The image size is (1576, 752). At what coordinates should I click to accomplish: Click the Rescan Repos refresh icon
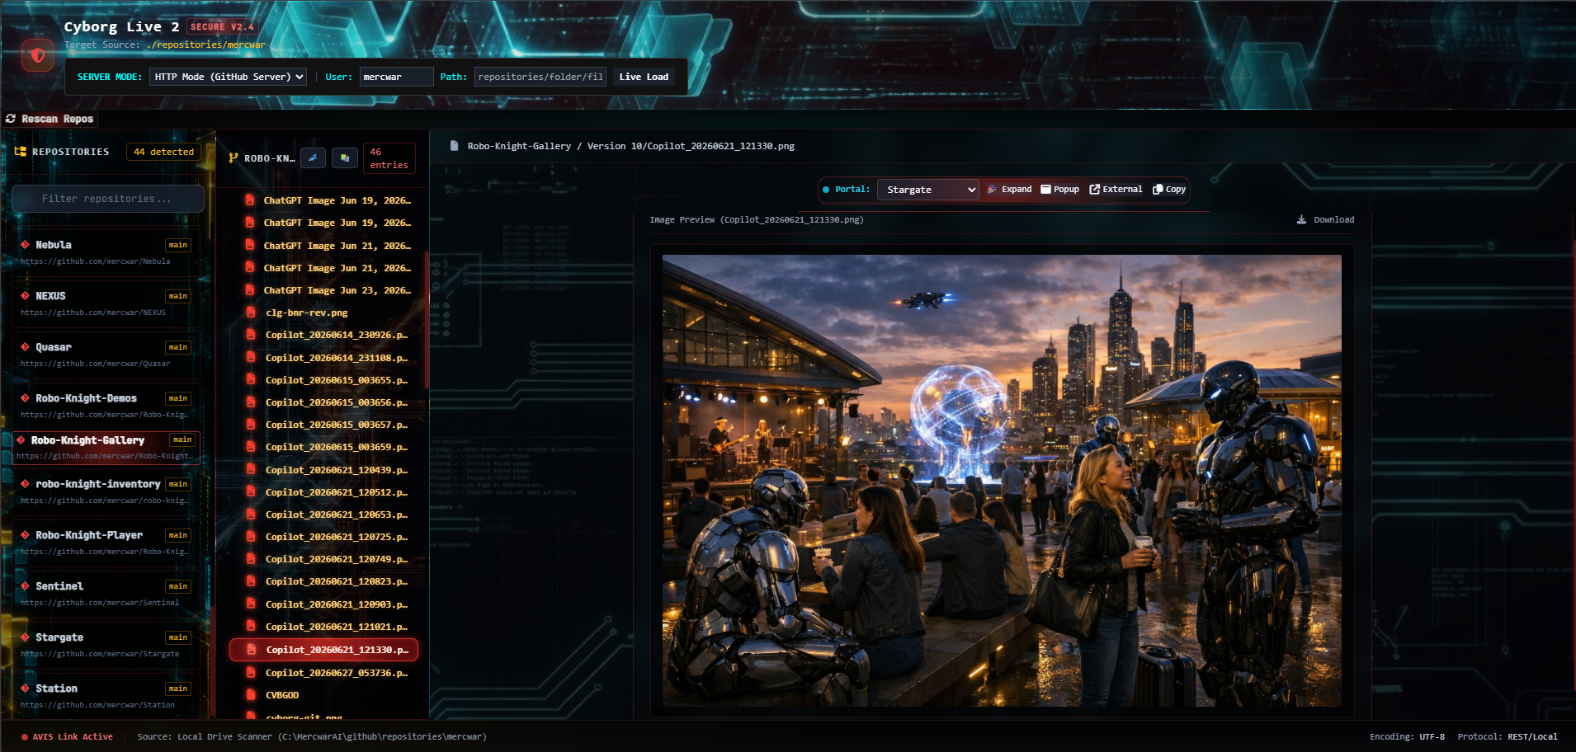pos(11,119)
